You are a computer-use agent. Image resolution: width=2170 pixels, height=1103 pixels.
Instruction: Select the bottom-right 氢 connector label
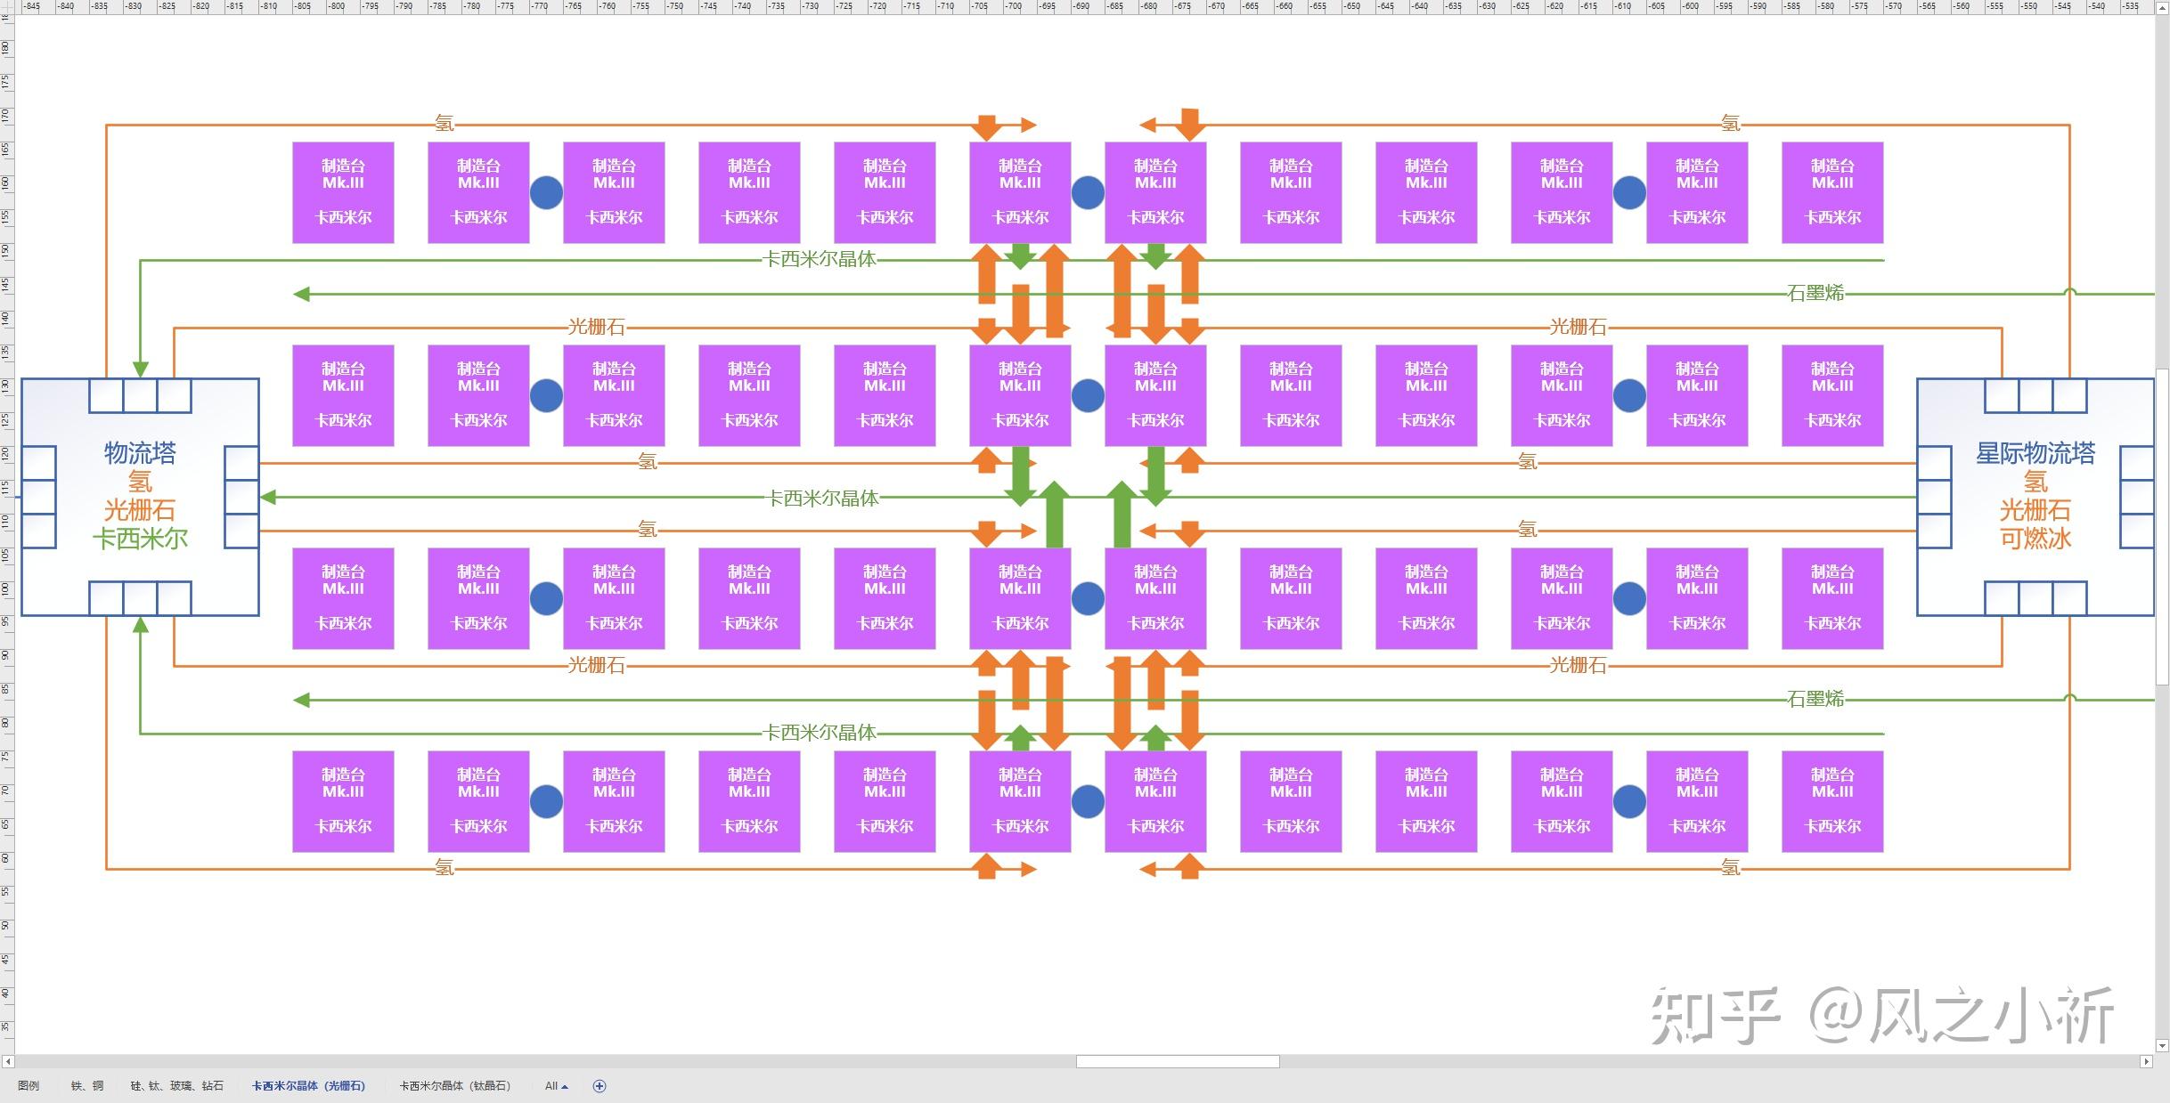coord(1730,868)
